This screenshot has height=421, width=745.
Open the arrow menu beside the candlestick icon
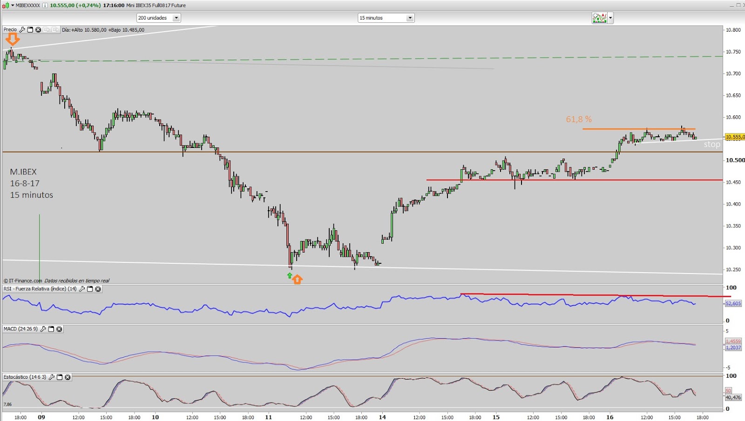tap(13, 5)
